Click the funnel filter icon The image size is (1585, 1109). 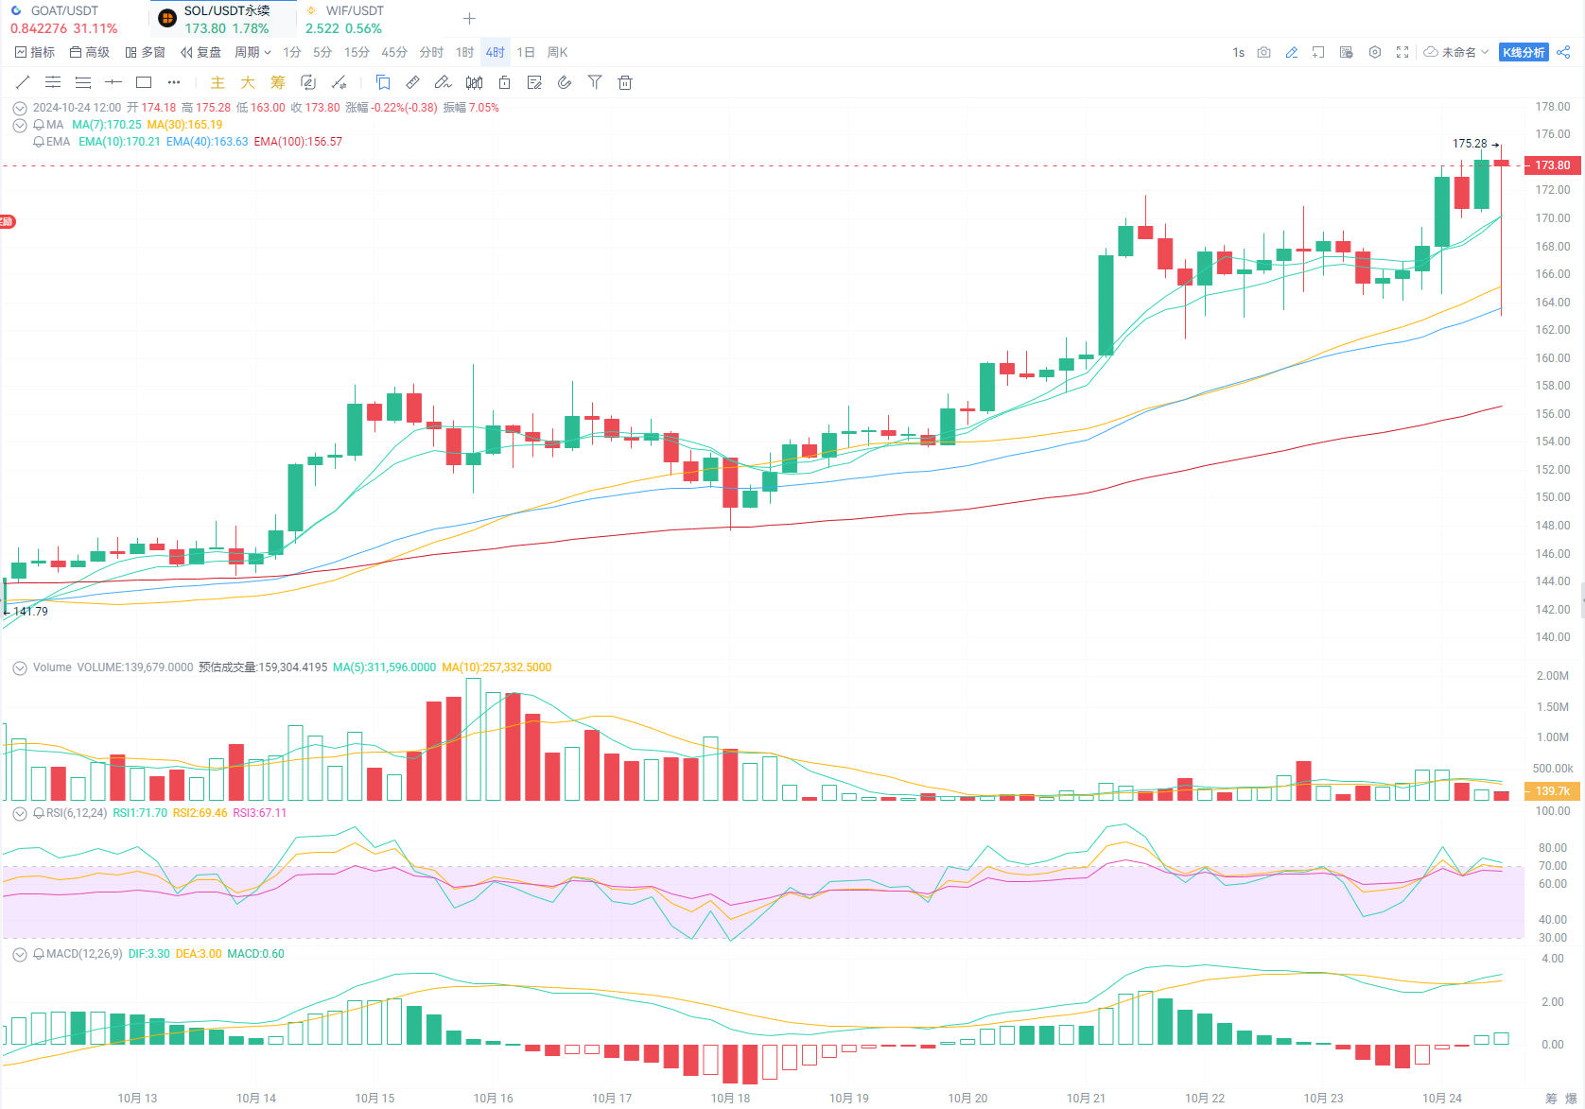pos(595,82)
